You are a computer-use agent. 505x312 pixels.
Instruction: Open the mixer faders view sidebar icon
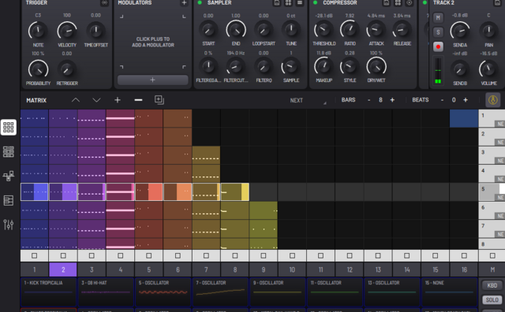[9, 225]
